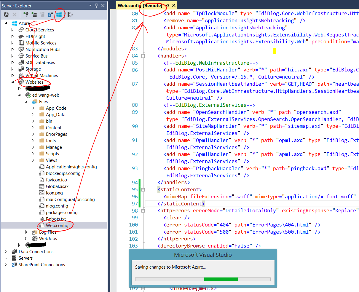Image resolution: width=359 pixels, height=292 pixels.
Task: Click the favicon.ico file icon
Action: 42,180
